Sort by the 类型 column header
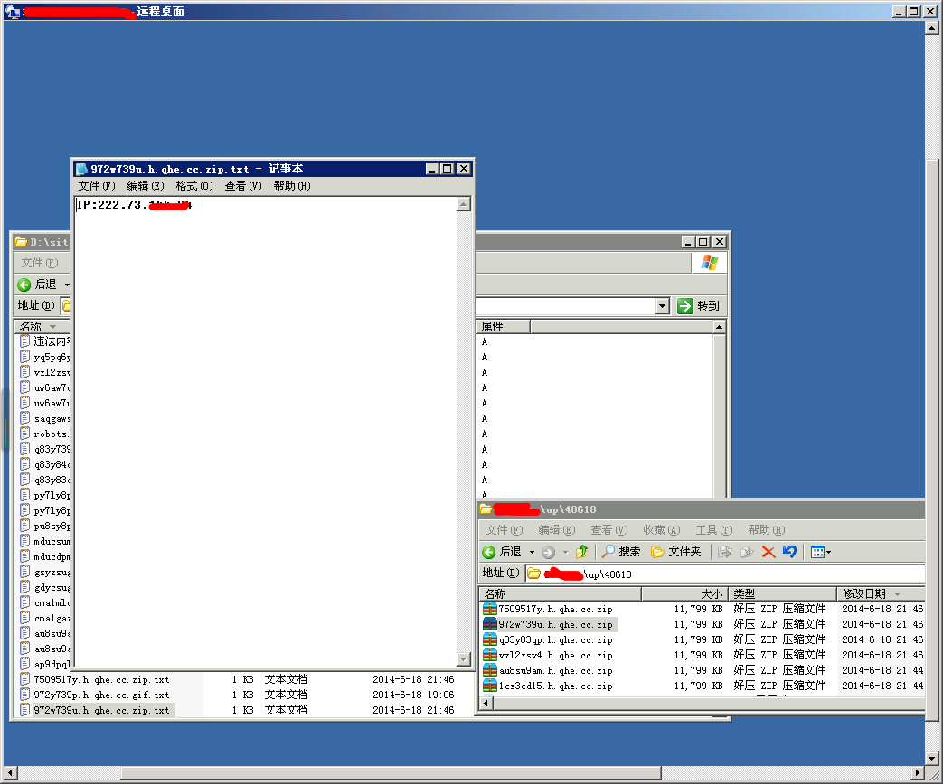943x784 pixels. tap(782, 594)
